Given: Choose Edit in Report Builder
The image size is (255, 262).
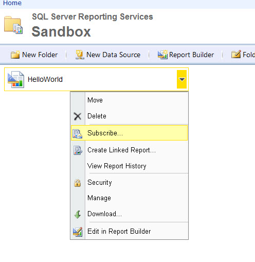Looking at the screenshot, I should point(130,231).
